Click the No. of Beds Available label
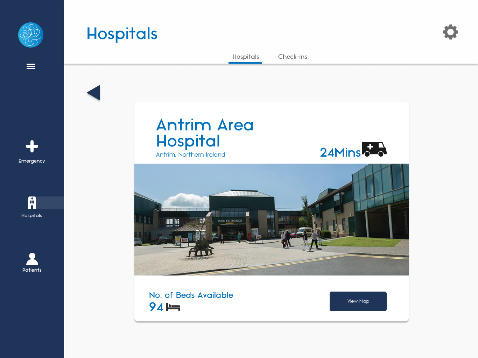 click(x=191, y=295)
